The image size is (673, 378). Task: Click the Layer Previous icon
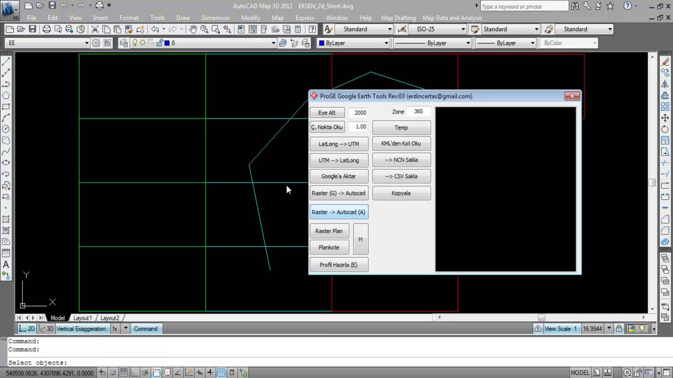click(294, 43)
